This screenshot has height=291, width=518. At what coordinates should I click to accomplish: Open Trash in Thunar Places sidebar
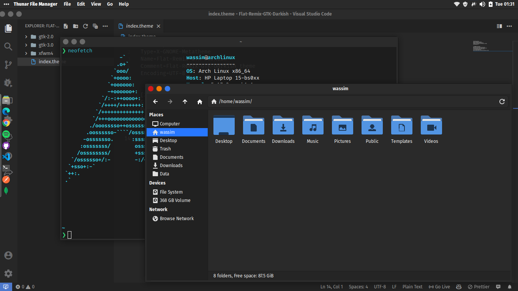tap(177, 149)
